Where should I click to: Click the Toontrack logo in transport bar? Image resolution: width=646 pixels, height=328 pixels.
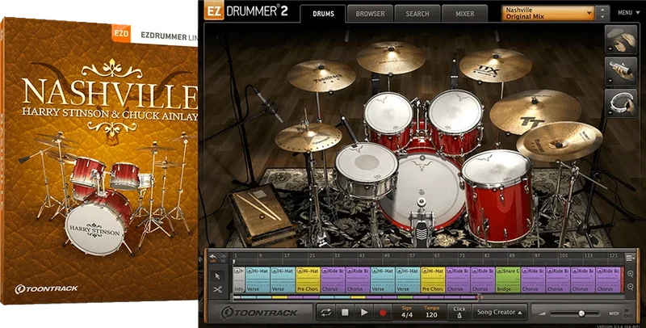258,313
